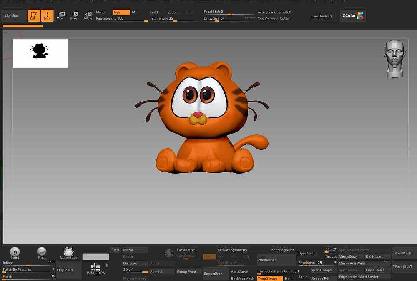This screenshot has width=417, height=281.
Task: Click Del Lower button
Action: point(135,264)
